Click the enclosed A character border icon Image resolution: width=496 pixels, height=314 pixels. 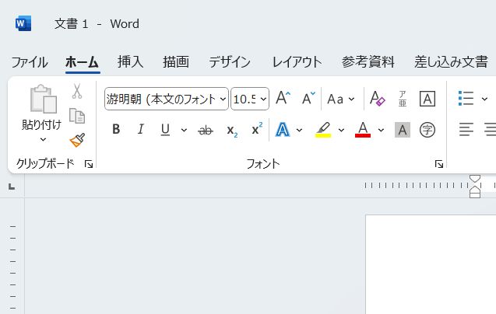[x=427, y=99]
